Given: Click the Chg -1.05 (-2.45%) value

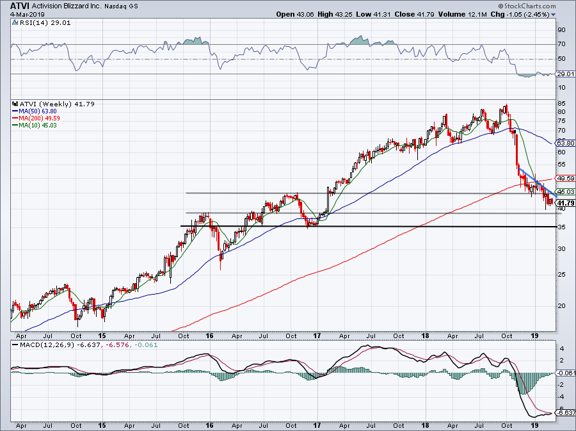Looking at the screenshot, I should pos(520,14).
